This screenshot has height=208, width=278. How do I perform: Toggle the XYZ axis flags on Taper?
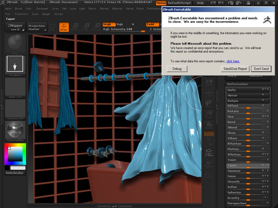(x=265, y=165)
